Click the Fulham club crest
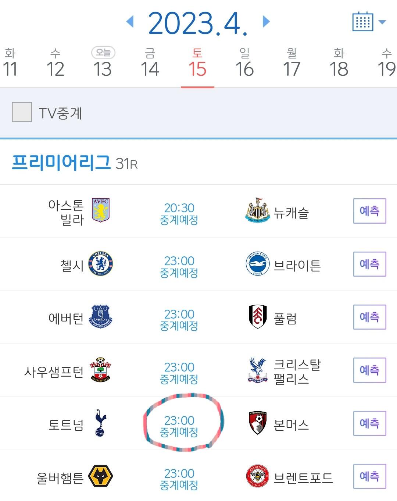The height and width of the screenshot is (501, 397). (257, 317)
